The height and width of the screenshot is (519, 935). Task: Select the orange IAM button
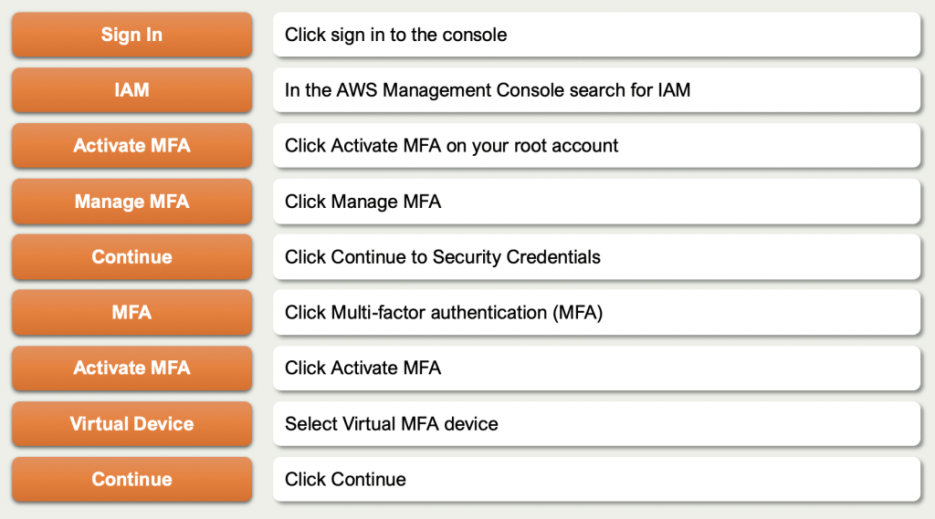131,90
